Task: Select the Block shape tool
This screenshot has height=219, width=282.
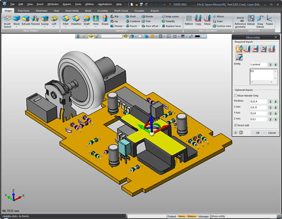Action: click(16, 20)
